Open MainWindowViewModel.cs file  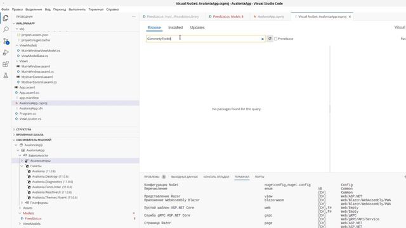(41, 51)
